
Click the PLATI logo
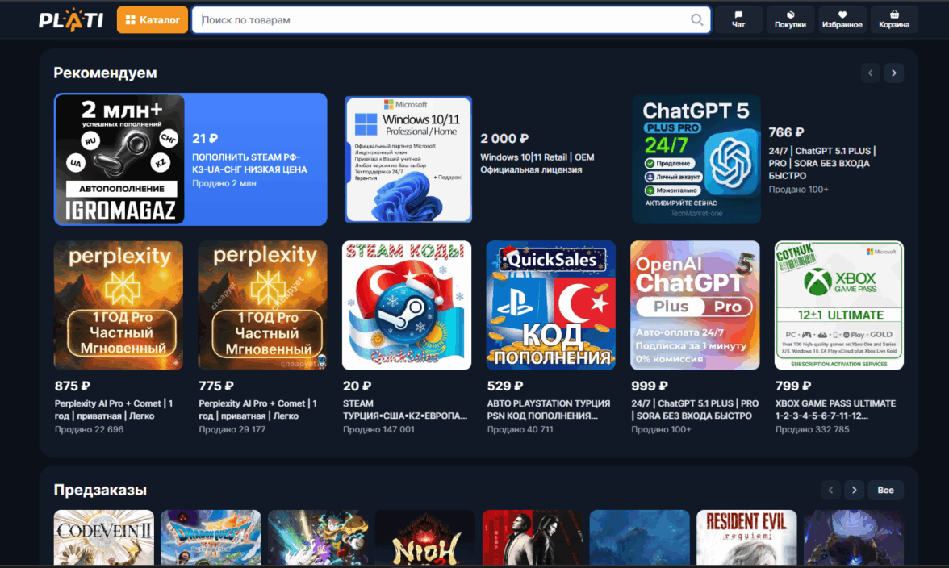tap(71, 20)
